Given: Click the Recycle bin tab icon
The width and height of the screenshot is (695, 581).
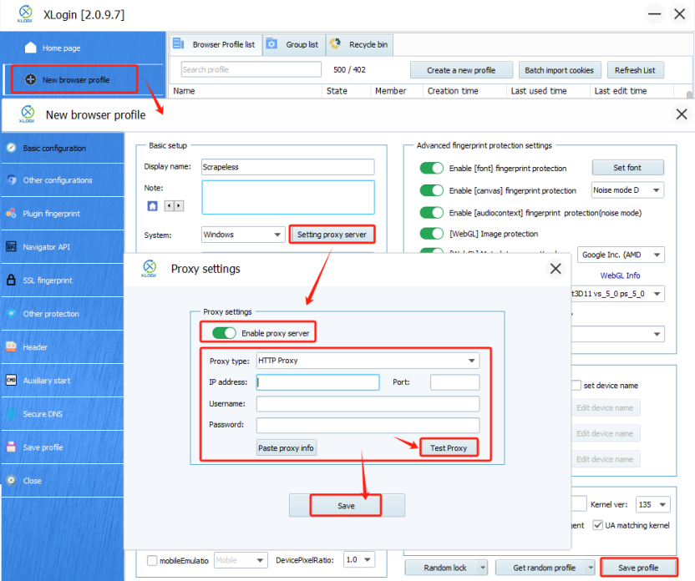Looking at the screenshot, I should [x=335, y=43].
